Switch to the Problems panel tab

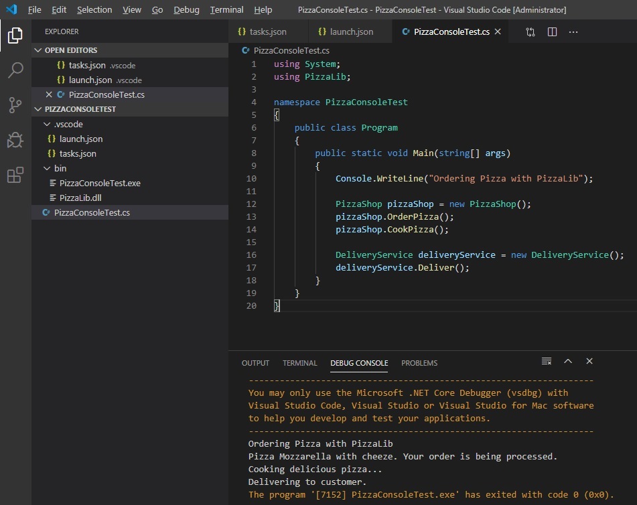tap(419, 363)
